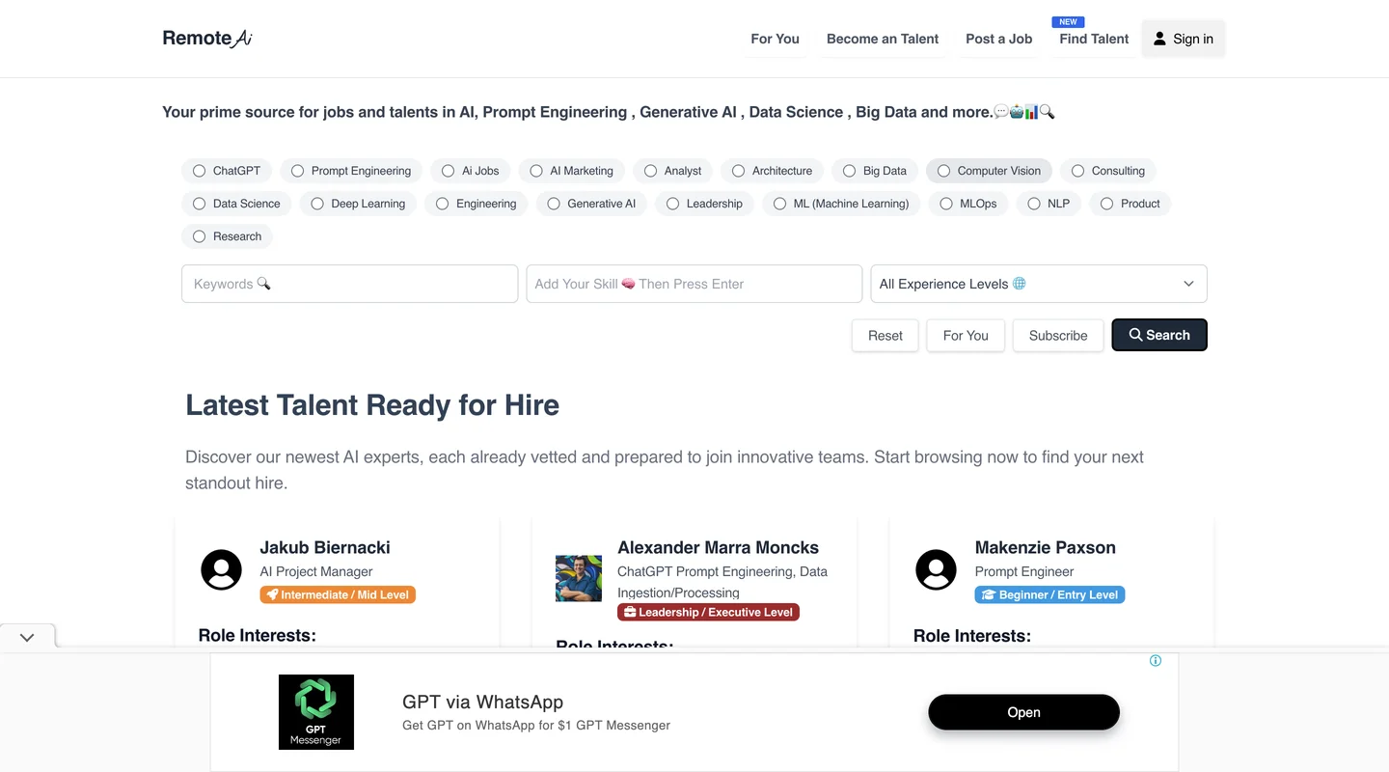Click the magnifying glass inside the Search button

pyautogui.click(x=1135, y=335)
